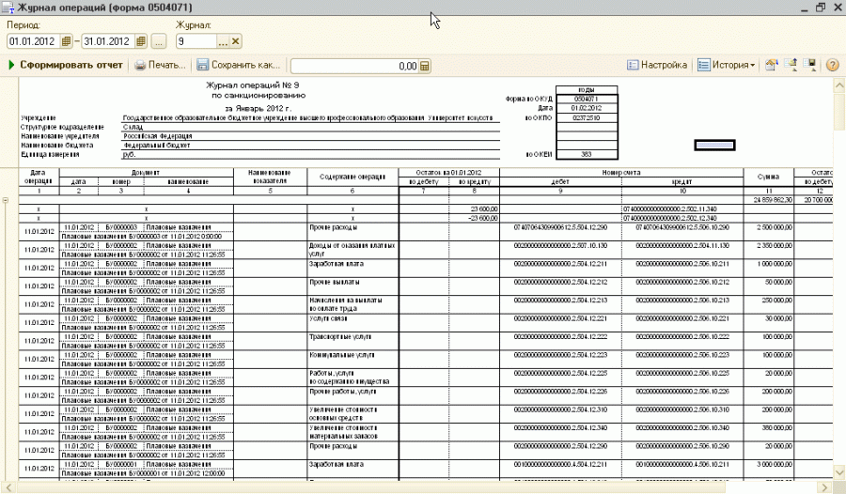The height and width of the screenshot is (494, 846).
Task: Click the printer icon in toolbar
Action: pos(140,65)
